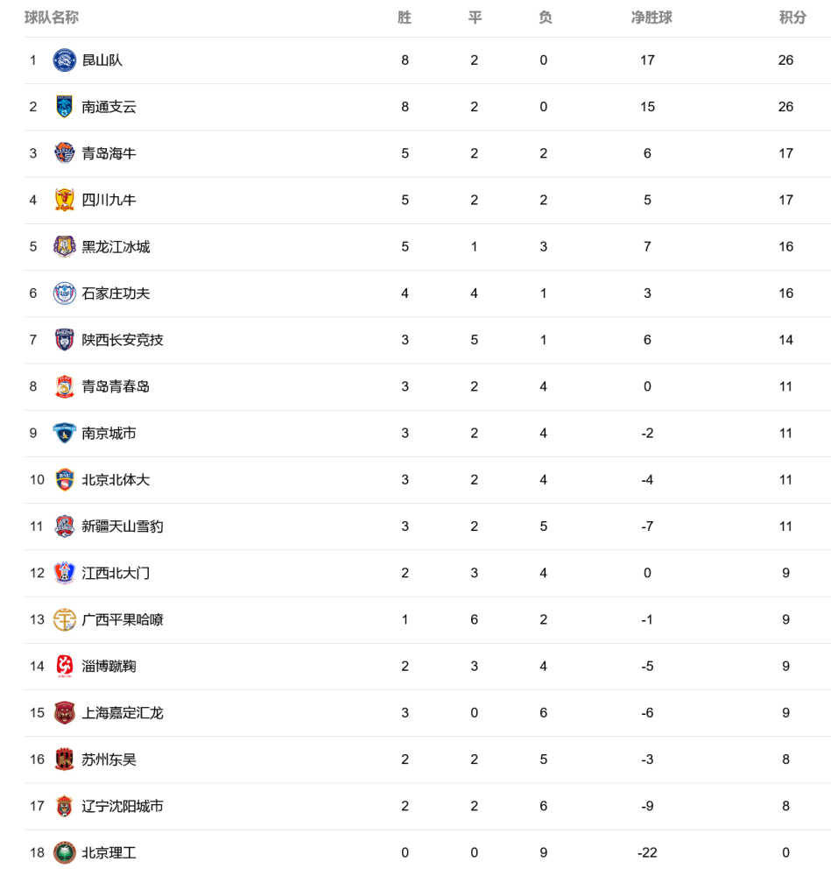Open the 青岛海牛 club emblem
Screen dimensions: 831x876
point(64,153)
